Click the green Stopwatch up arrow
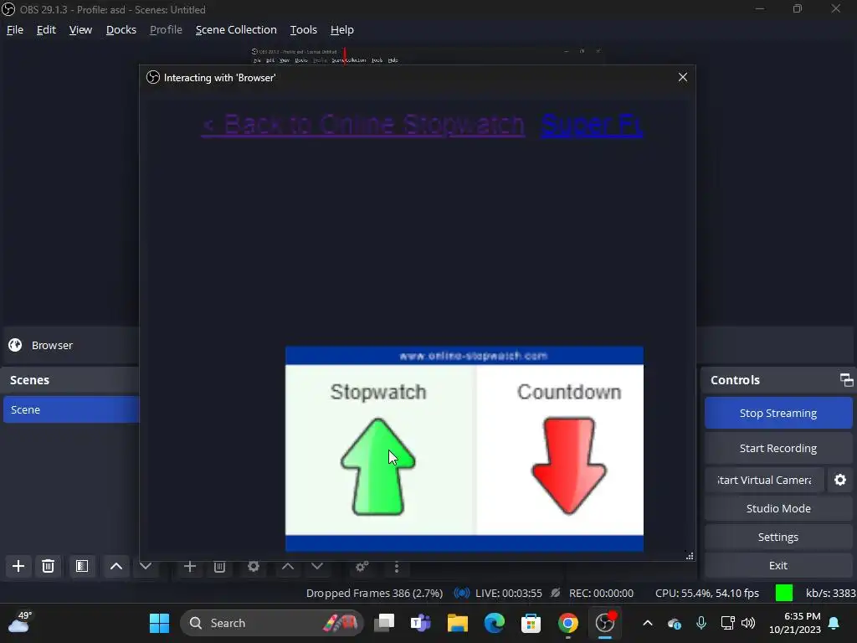The height and width of the screenshot is (643, 857). [x=377, y=466]
